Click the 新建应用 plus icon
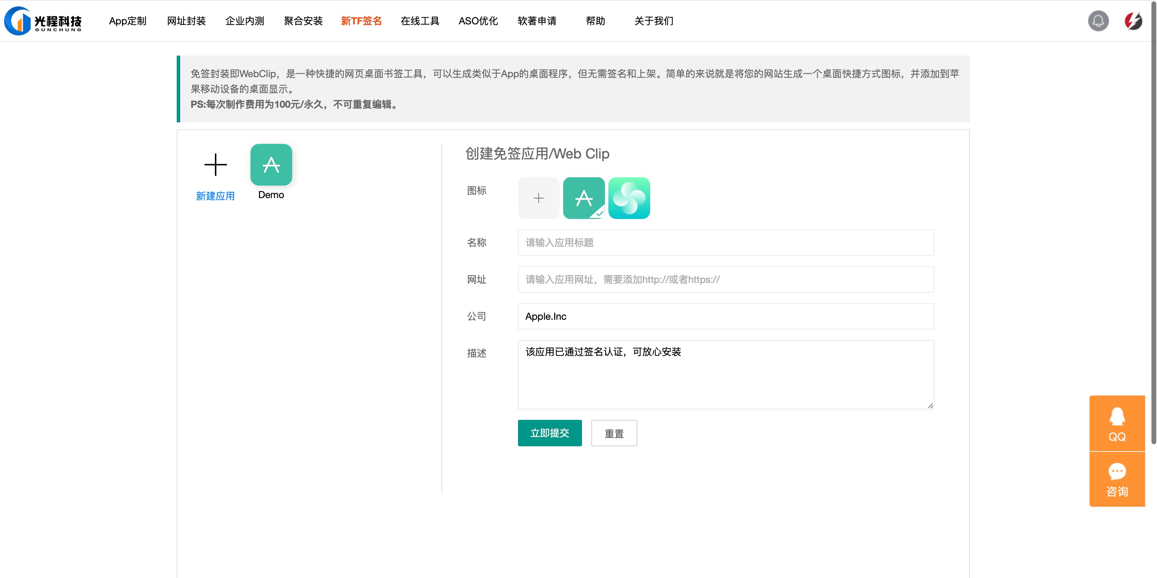Viewport: 1157px width, 578px height. (x=216, y=165)
